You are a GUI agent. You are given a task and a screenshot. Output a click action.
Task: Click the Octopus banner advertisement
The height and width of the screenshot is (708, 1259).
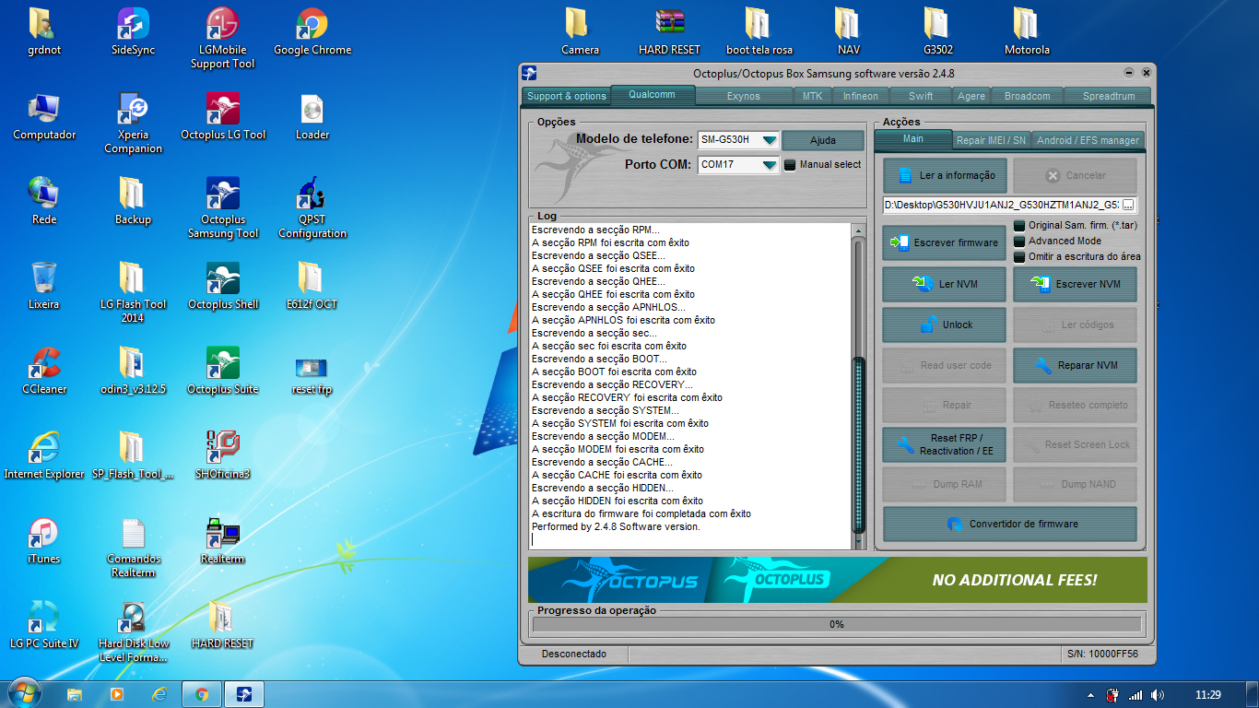point(838,580)
